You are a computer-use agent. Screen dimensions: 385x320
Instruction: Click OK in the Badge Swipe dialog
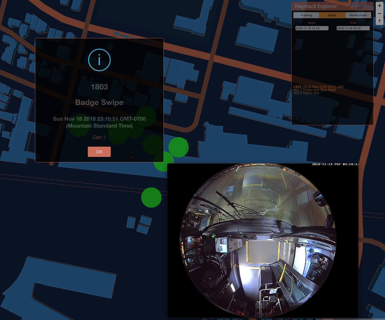coord(99,152)
